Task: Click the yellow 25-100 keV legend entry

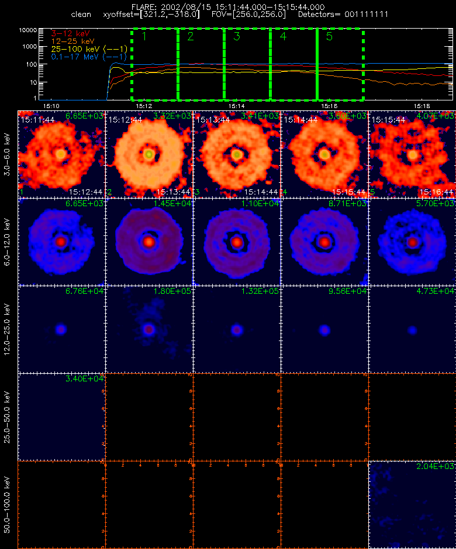Action: pos(89,50)
